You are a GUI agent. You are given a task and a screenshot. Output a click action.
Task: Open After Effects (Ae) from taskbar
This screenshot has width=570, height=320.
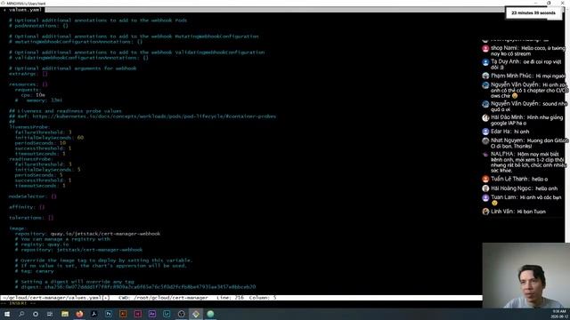[152, 314]
